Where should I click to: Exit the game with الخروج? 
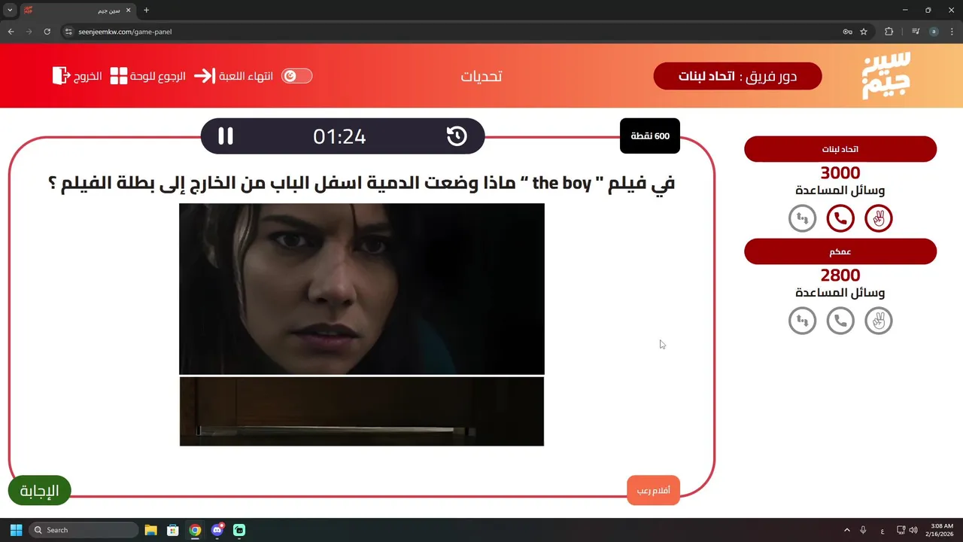[77, 76]
